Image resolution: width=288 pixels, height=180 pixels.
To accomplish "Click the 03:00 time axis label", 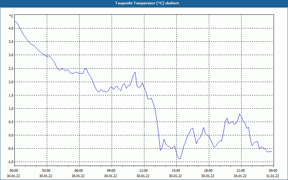I will tap(46, 171).
